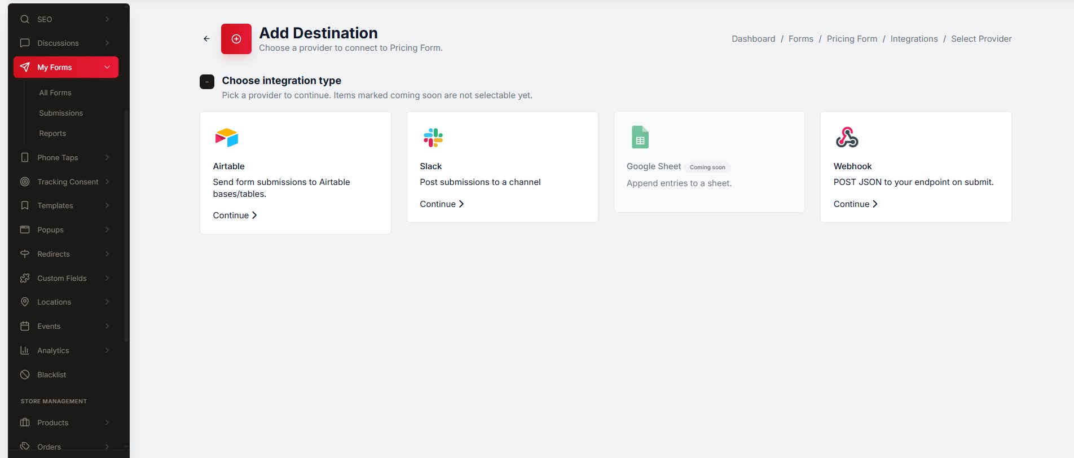Screen dimensions: 1074x458
Task: Expand the Analytics chevron
Action: [x=107, y=350]
